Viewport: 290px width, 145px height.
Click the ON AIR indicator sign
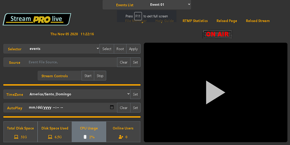click(217, 34)
